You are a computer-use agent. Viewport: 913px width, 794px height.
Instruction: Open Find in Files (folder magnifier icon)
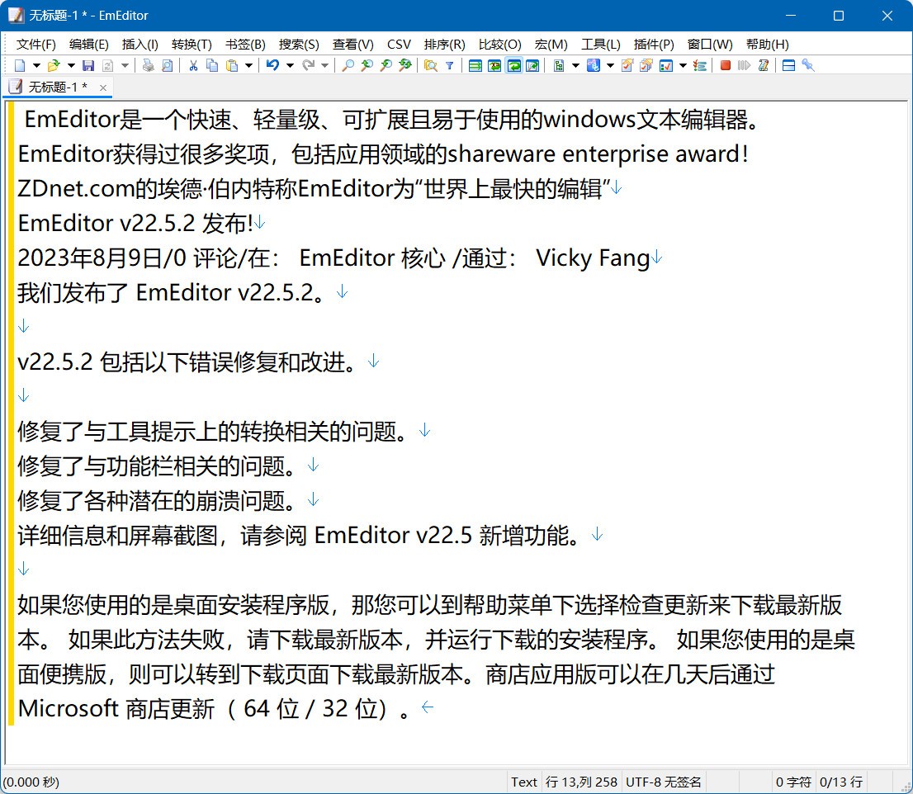[x=431, y=65]
